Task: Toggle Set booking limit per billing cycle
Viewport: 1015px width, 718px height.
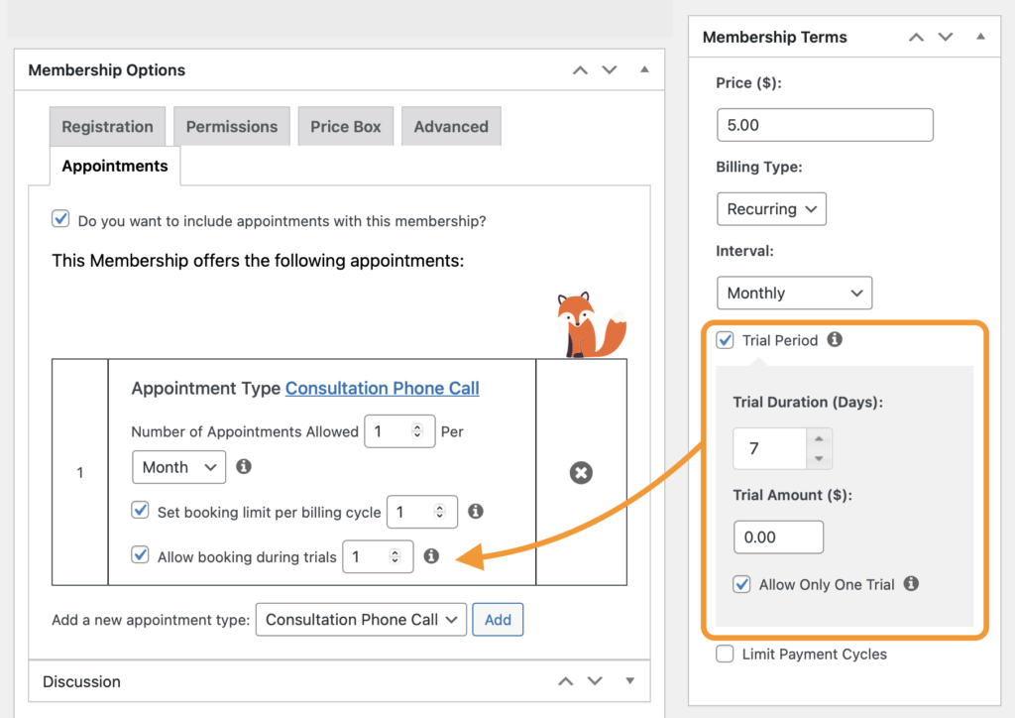Action: pyautogui.click(x=141, y=510)
